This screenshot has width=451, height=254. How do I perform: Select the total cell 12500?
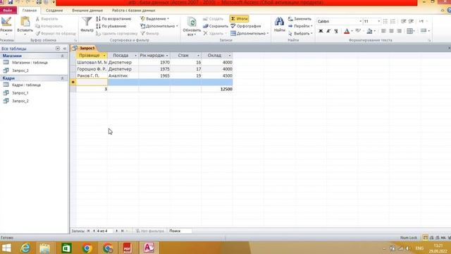217,90
